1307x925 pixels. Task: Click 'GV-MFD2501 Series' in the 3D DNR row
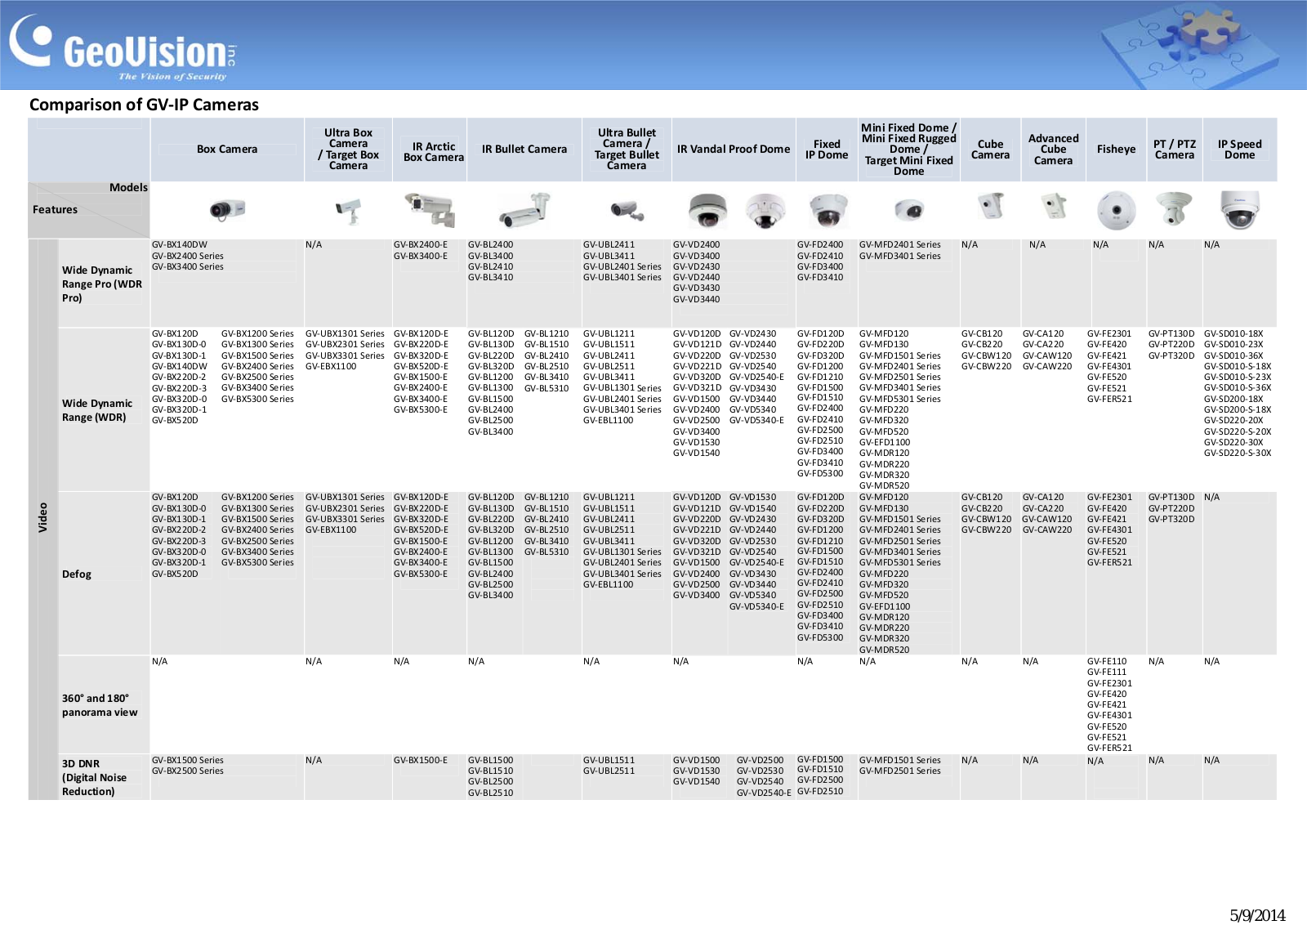tap(900, 771)
